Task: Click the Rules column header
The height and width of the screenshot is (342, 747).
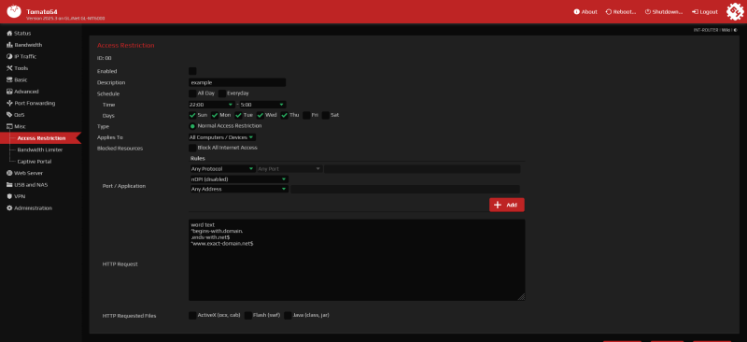Action: tap(198, 158)
